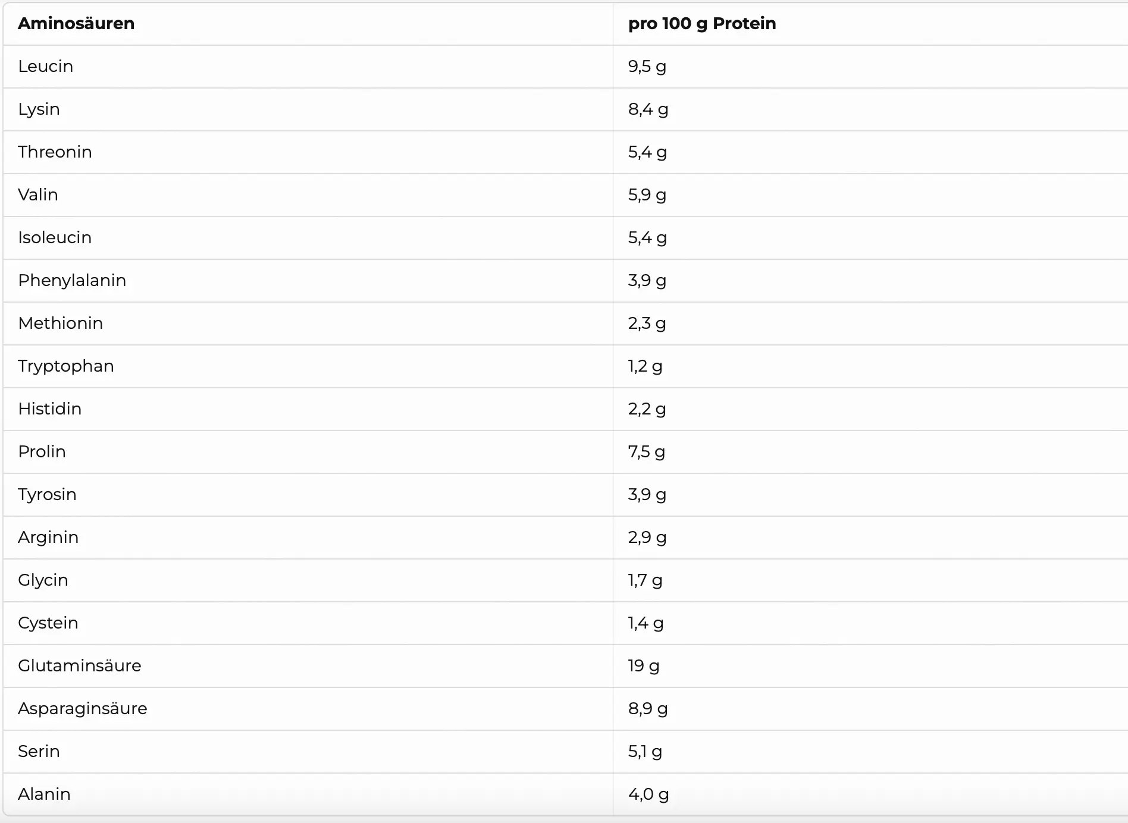Select the Glycin row label
This screenshot has height=823, width=1128.
click(x=43, y=580)
